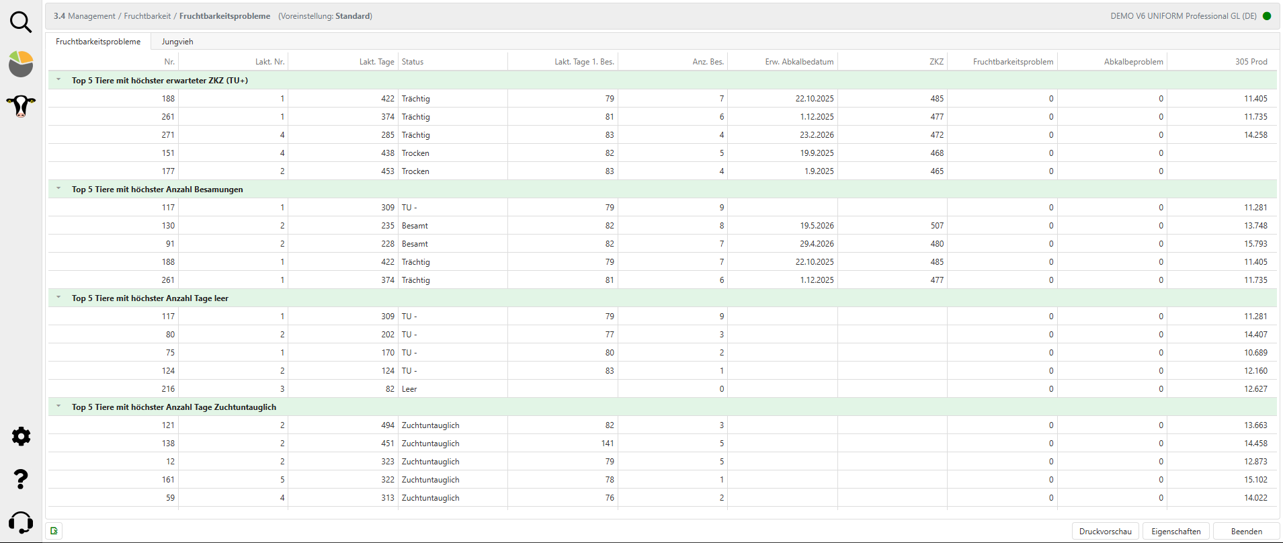Collapse the highest Anzahl Besamungen group
Image resolution: width=1283 pixels, height=543 pixels.
tap(58, 189)
